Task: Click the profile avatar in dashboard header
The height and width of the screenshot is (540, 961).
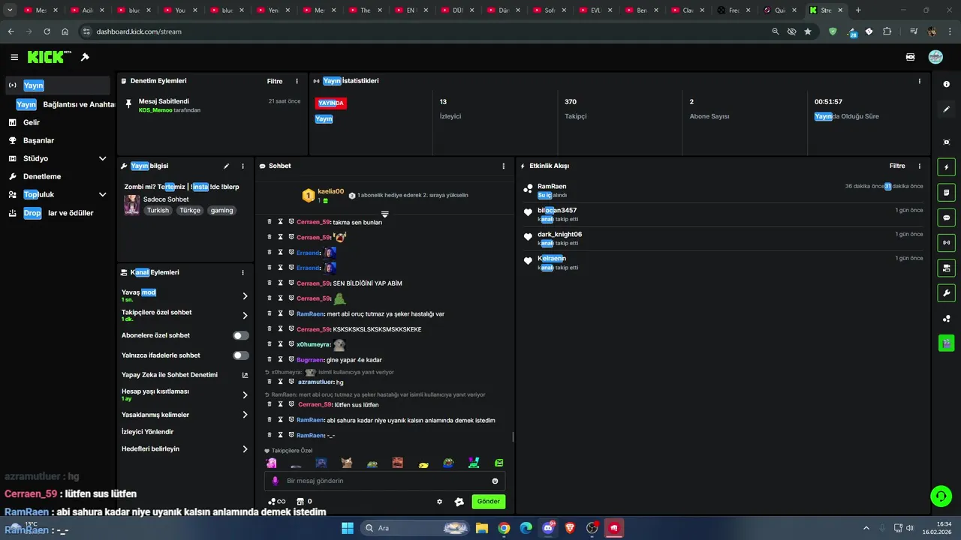Action: tap(935, 57)
